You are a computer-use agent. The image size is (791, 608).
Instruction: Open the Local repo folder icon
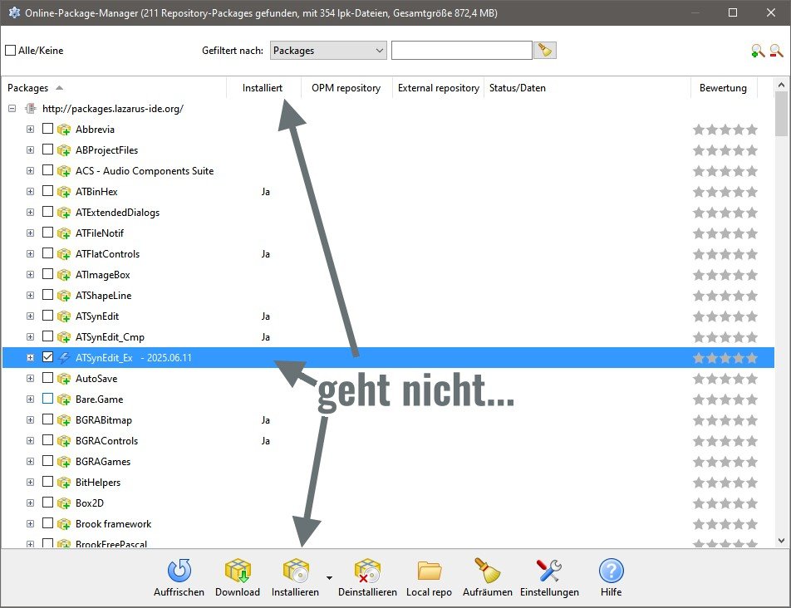tap(430, 571)
